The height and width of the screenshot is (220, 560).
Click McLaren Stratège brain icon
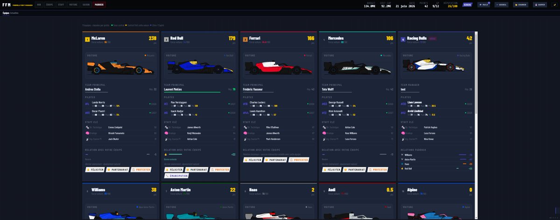[87, 133]
